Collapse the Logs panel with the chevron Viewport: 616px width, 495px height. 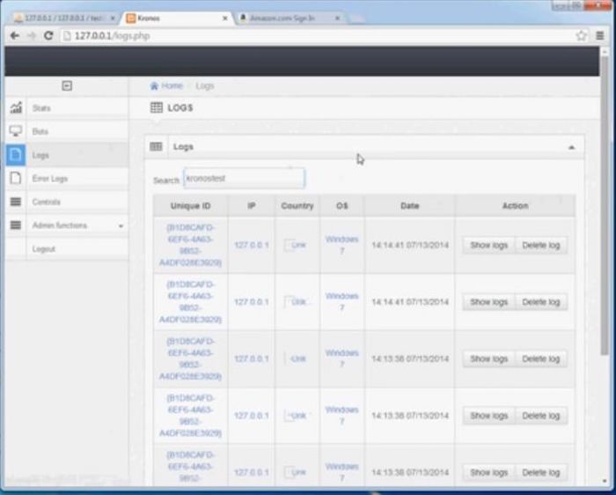(x=571, y=147)
